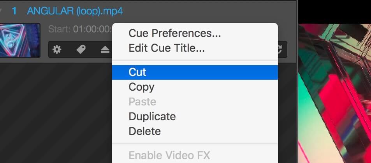The image size is (371, 163).
Task: Click the cue title ANGULAR (loop).mp4
Action: click(75, 11)
